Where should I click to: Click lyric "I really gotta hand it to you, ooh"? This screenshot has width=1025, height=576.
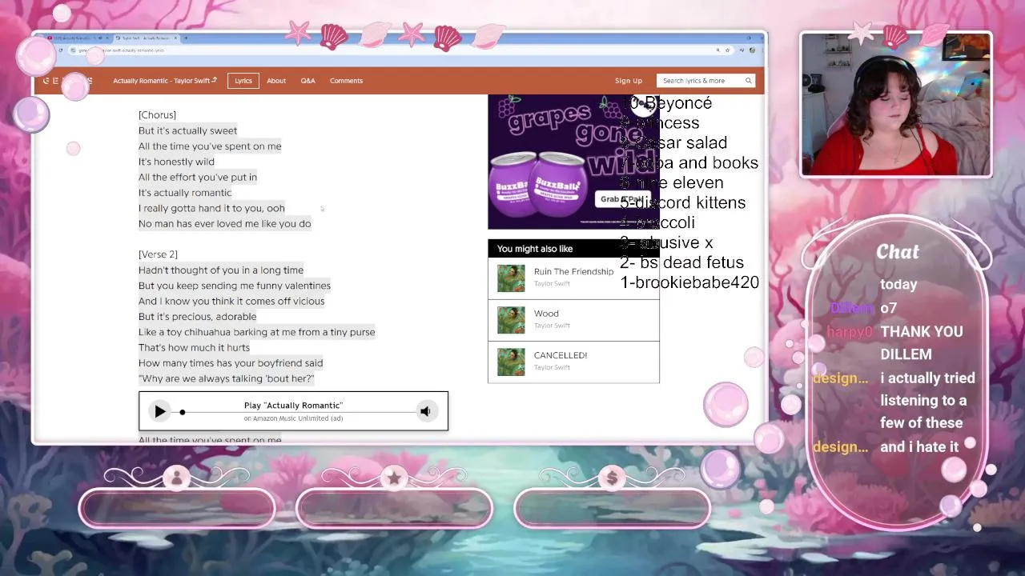(211, 208)
